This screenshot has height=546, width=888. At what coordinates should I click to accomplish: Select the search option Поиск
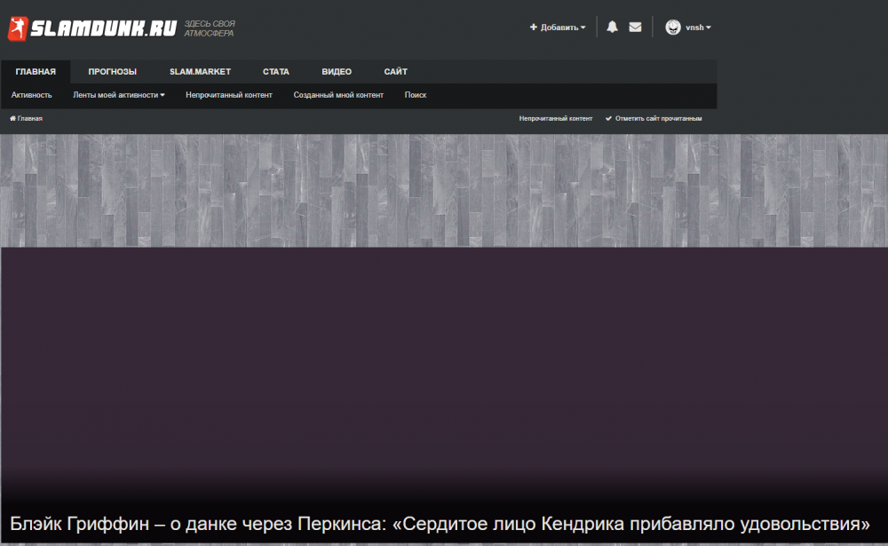pyautogui.click(x=415, y=94)
